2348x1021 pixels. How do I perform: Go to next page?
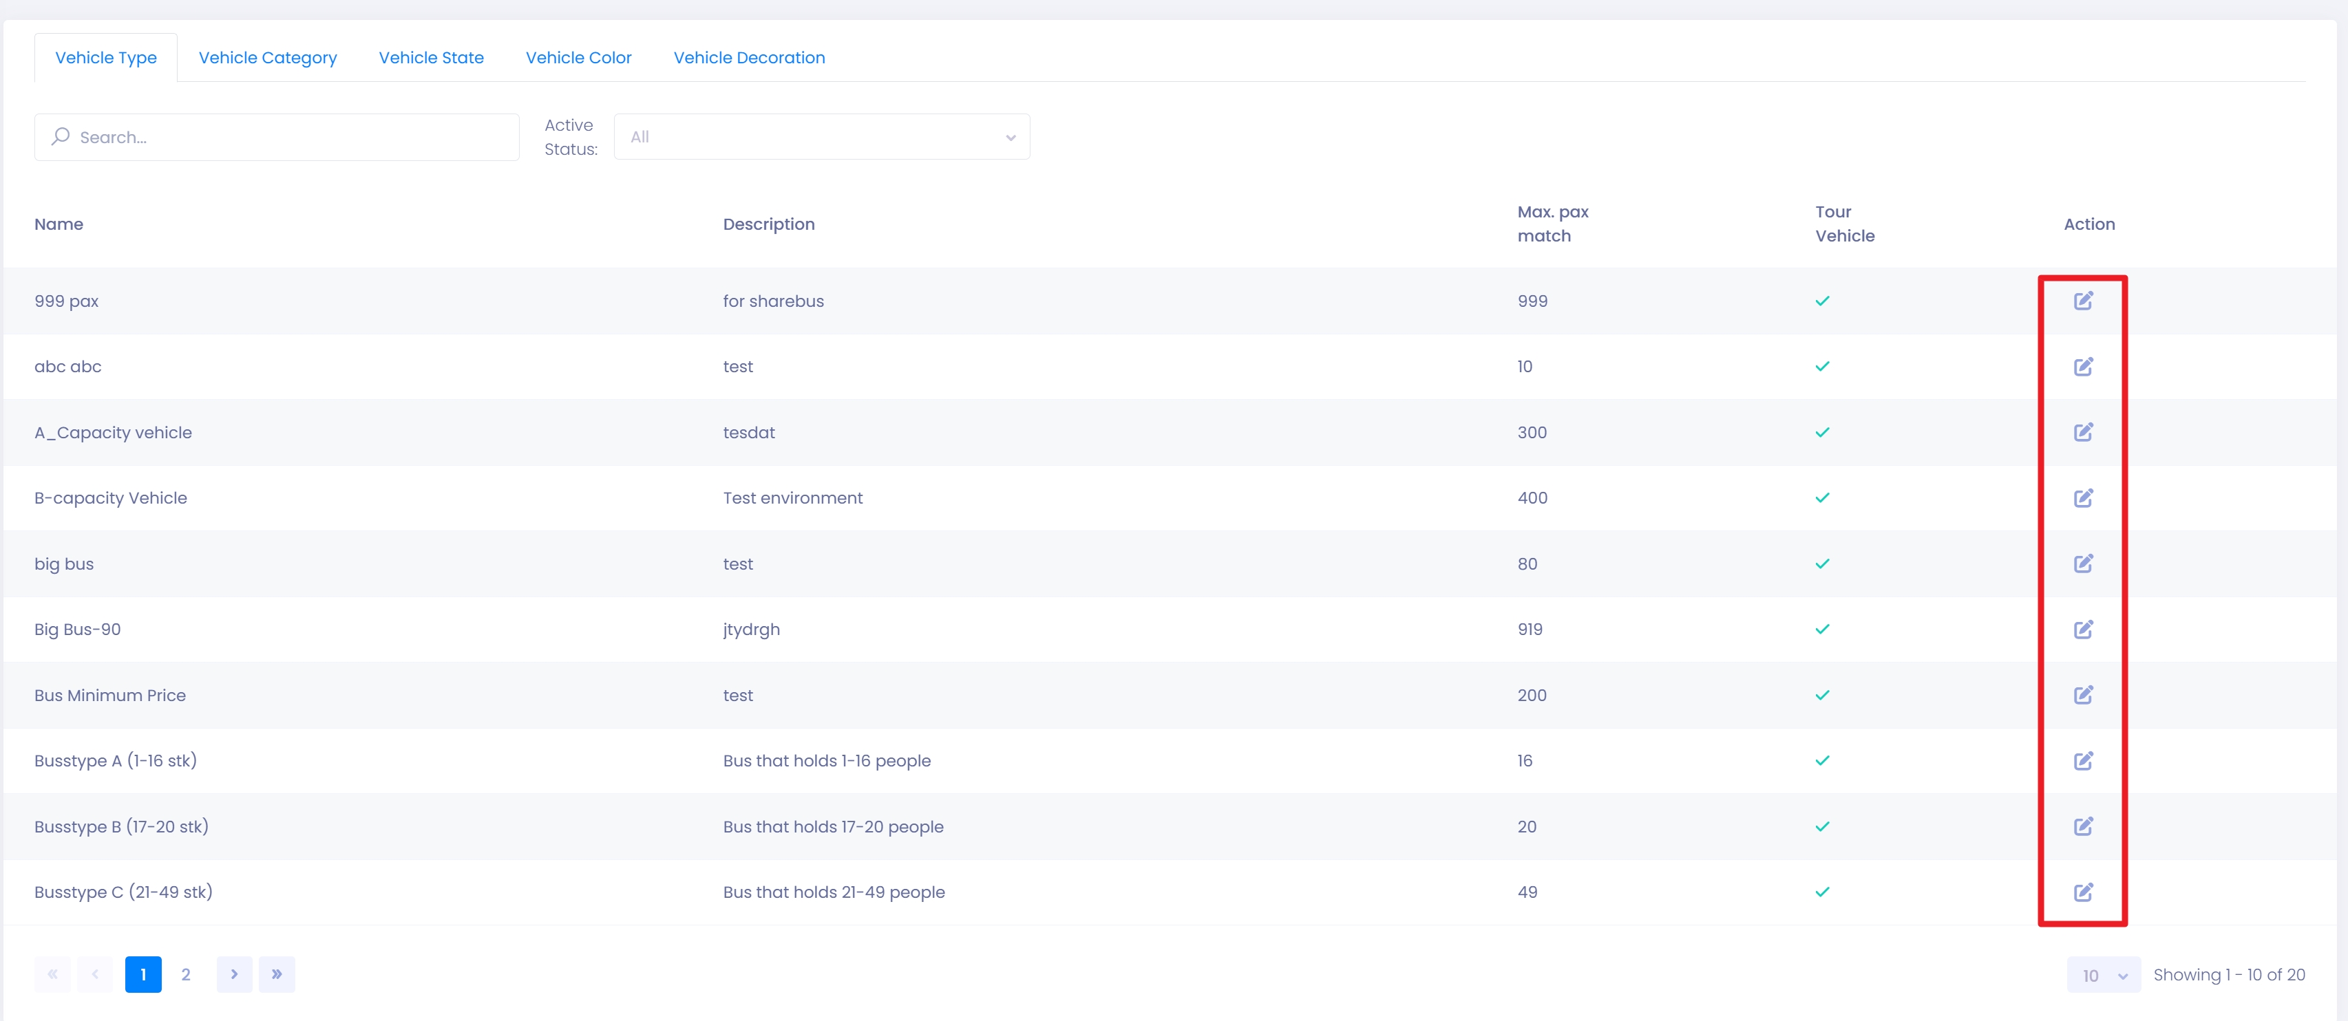(x=234, y=974)
